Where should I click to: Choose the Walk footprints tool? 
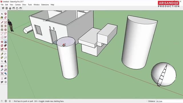(2, 82)
